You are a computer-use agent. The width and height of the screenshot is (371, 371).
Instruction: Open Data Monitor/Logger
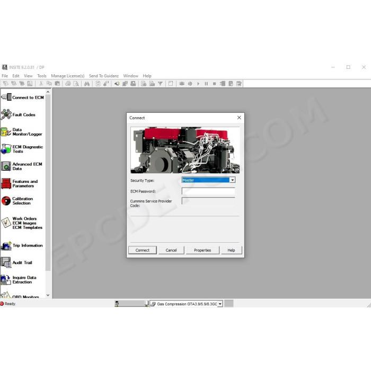tap(22, 132)
